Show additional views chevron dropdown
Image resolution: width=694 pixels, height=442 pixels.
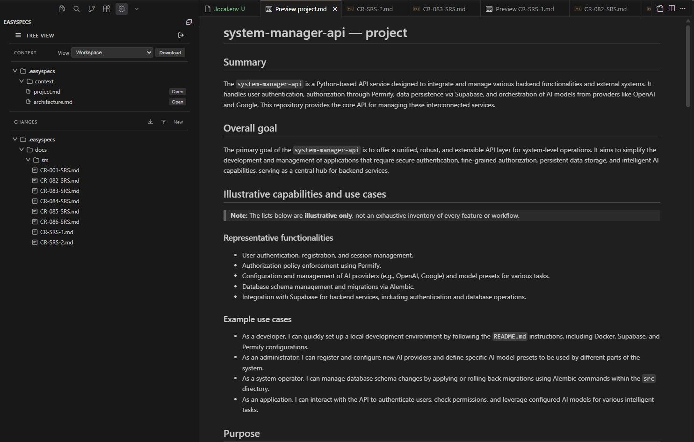click(x=137, y=9)
